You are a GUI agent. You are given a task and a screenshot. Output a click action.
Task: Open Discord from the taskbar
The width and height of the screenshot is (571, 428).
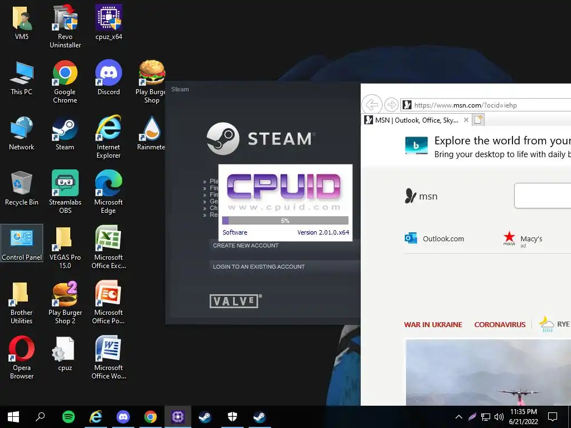point(123,417)
